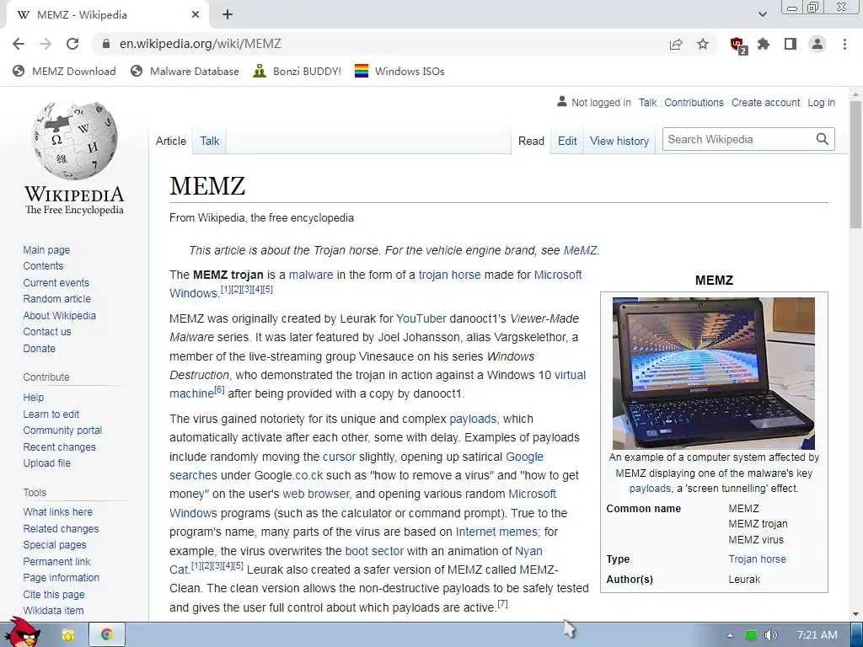Click the Log in link

coord(821,102)
